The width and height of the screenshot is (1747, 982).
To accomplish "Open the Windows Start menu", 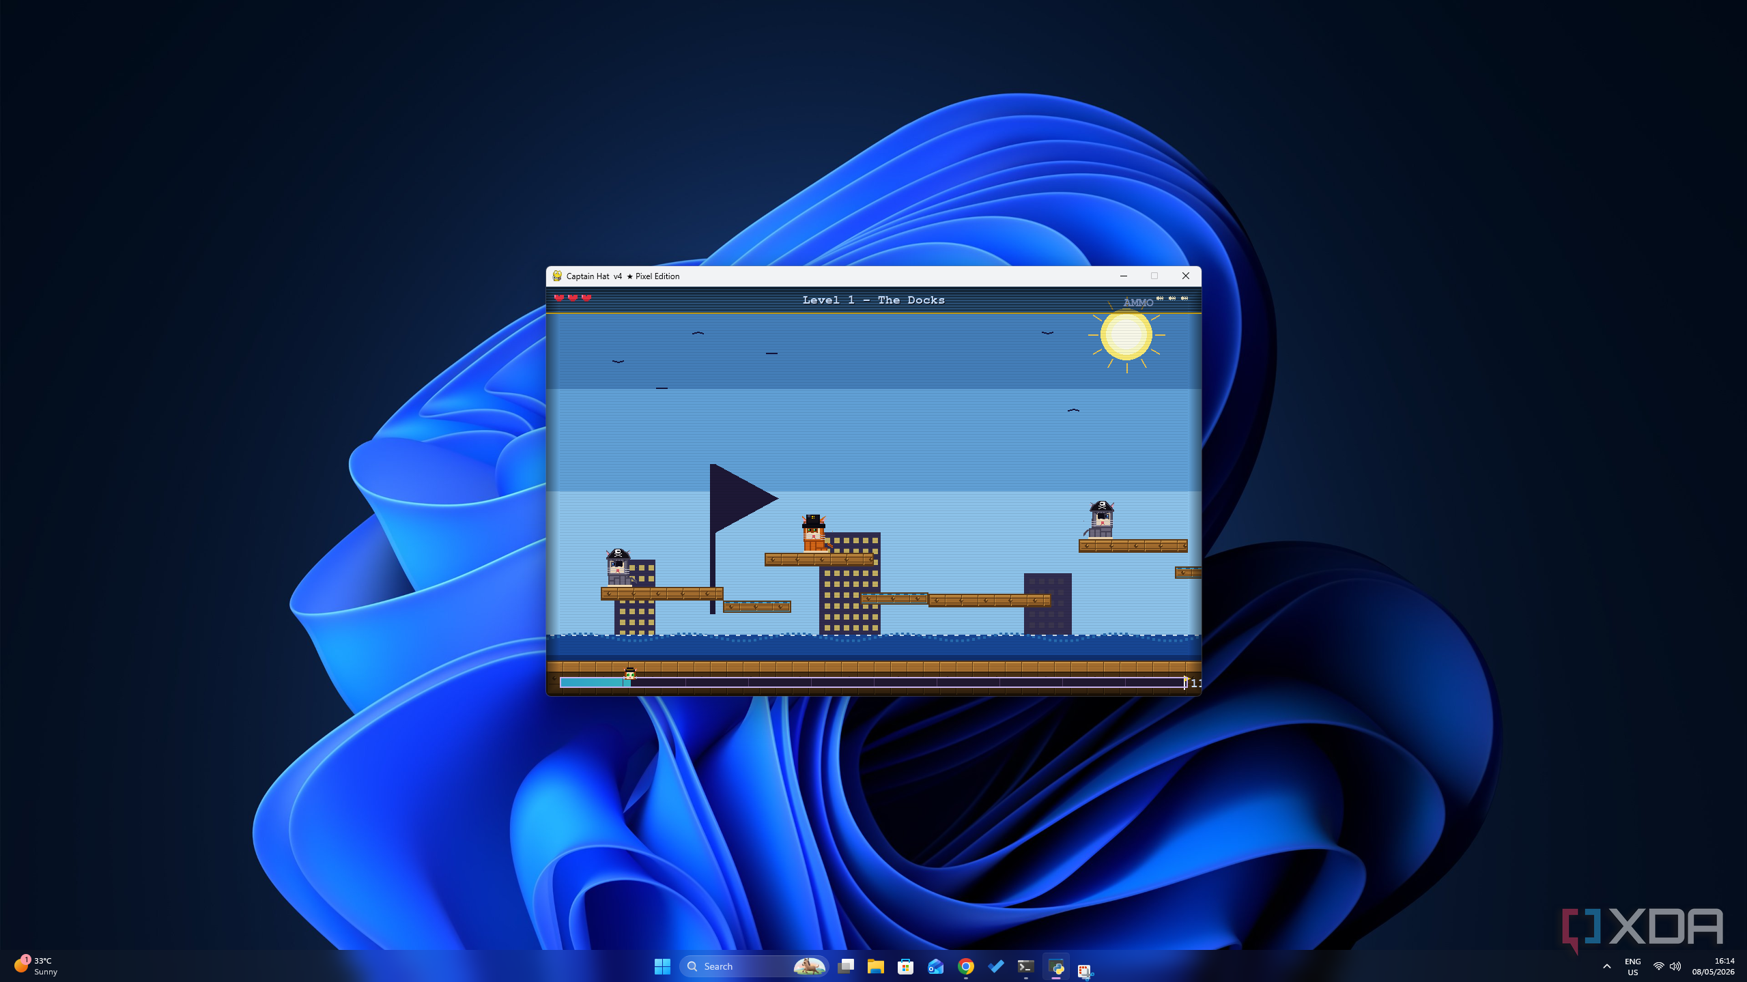I will pos(662,966).
